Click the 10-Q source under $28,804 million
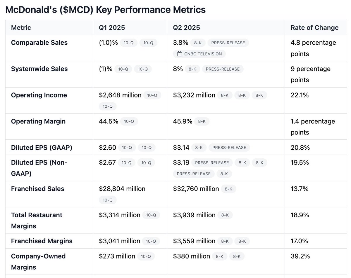Image resolution: width=351 pixels, height=278 pixels. (x=108, y=200)
